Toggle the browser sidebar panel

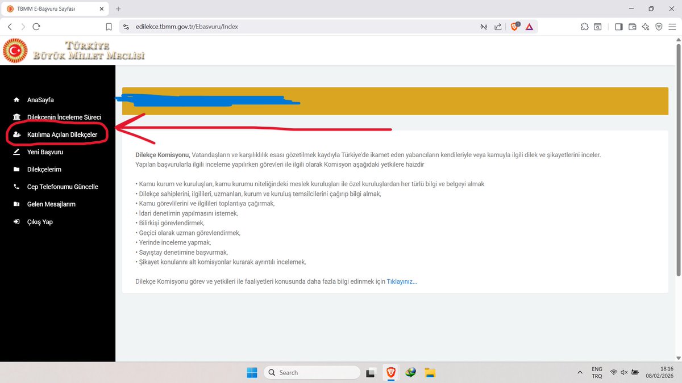(619, 27)
